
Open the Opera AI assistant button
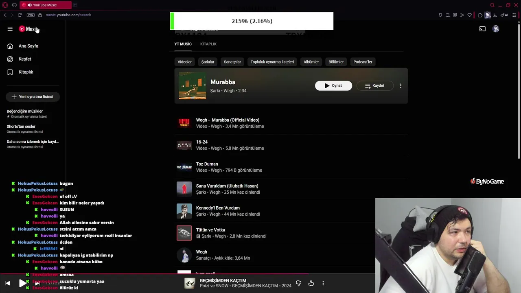pos(504,15)
